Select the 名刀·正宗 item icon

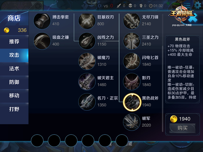[x=87, y=102]
